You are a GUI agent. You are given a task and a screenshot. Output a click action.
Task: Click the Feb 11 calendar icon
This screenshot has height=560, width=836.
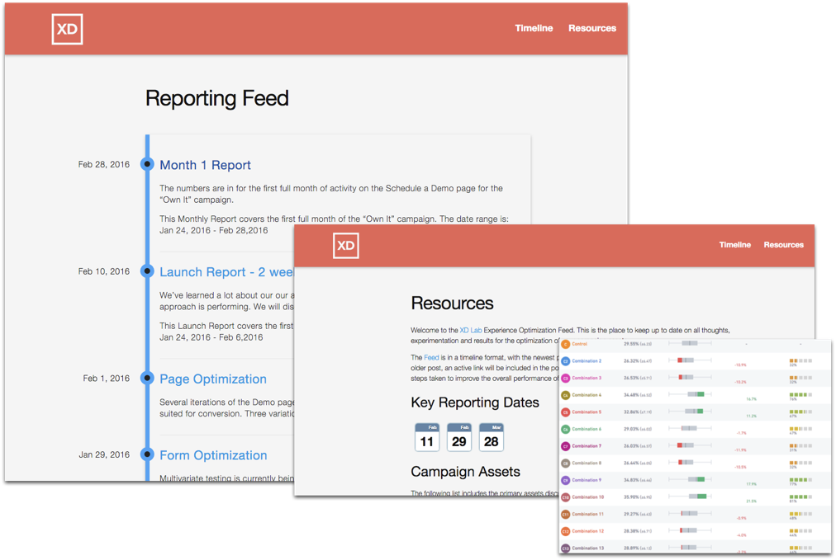(x=427, y=438)
